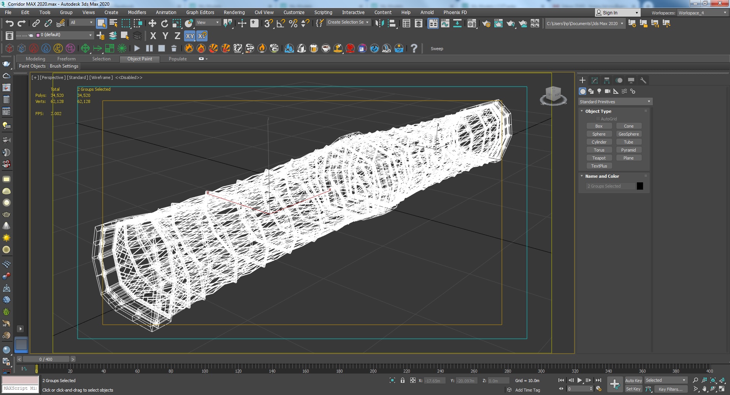Viewport: 730px width, 395px height.
Task: Enable the AutoGrid checkbox
Action: [598, 119]
